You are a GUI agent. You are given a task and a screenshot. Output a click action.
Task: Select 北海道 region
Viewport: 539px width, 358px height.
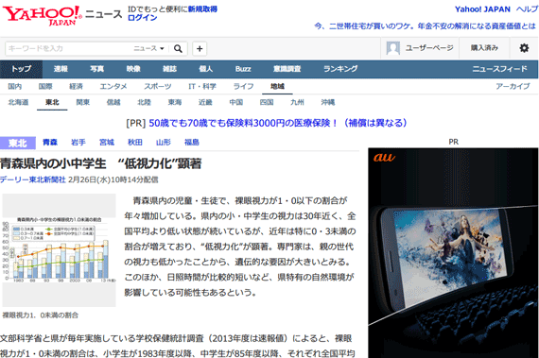(x=19, y=102)
